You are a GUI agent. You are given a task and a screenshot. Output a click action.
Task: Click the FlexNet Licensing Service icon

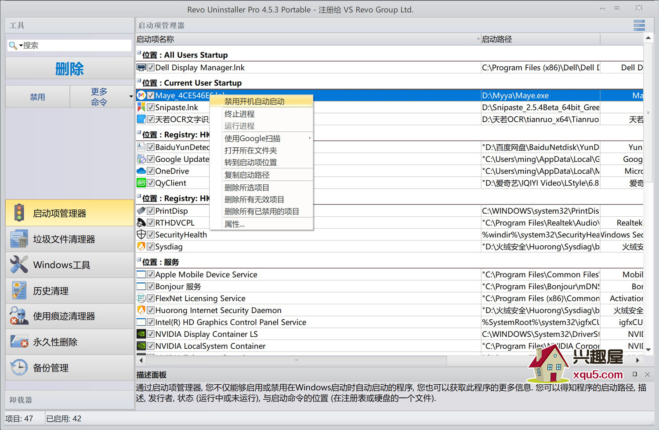coord(141,299)
